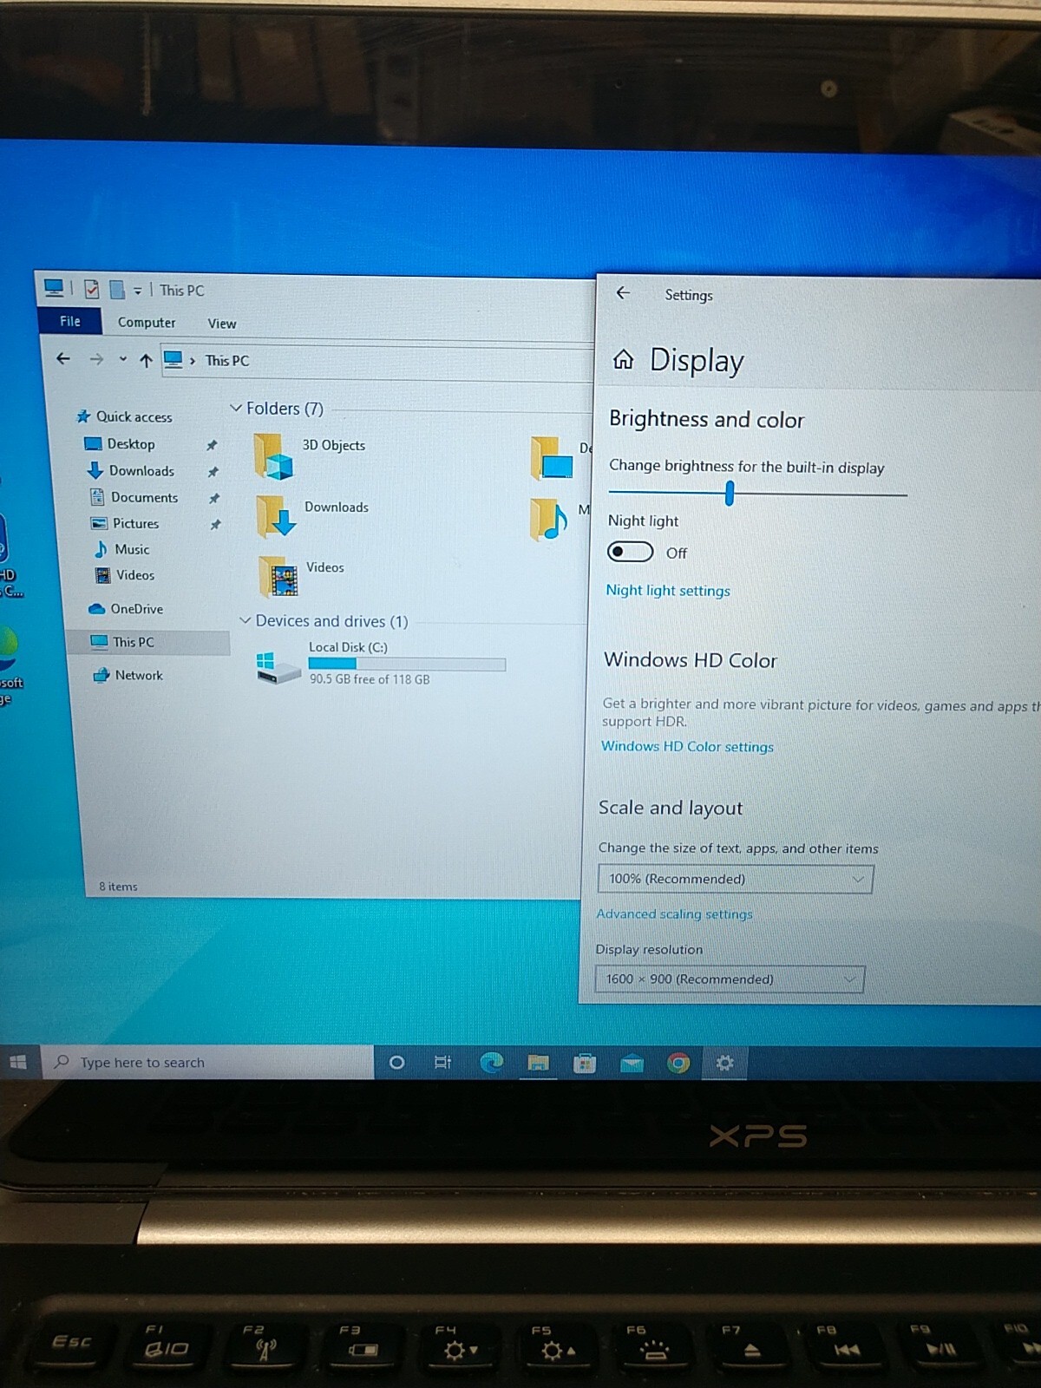Image resolution: width=1041 pixels, height=1388 pixels.
Task: Open Computer ribbon tab
Action: [147, 322]
